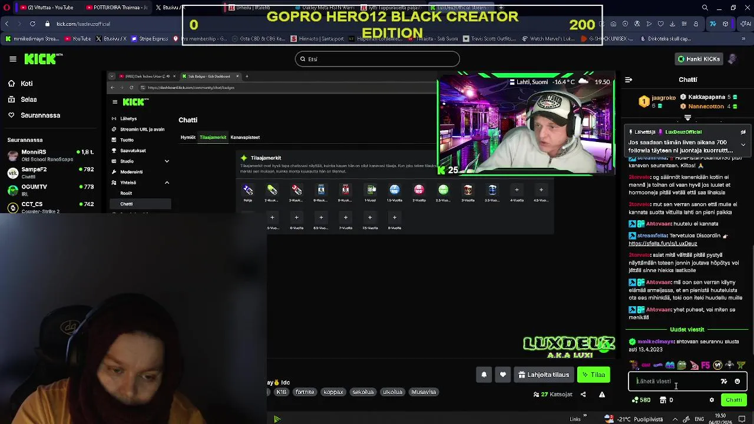This screenshot has height=424, width=754.
Task: Open the Diskoteka skull cap bookmark
Action: (665, 39)
